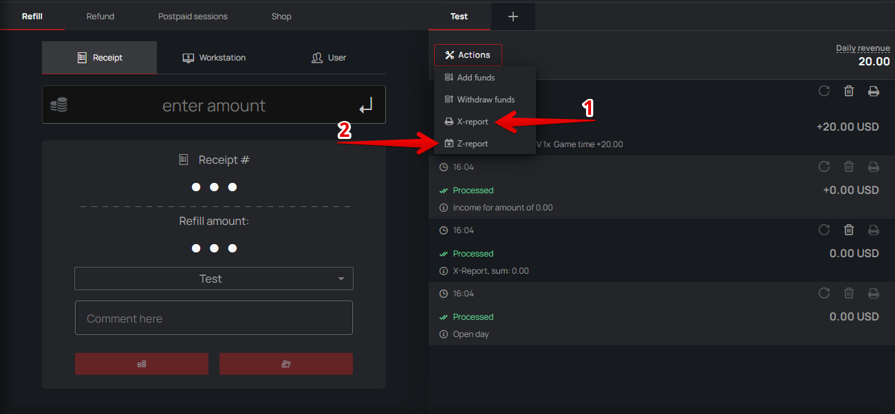Open the Test dropdown in receipt form

click(213, 279)
